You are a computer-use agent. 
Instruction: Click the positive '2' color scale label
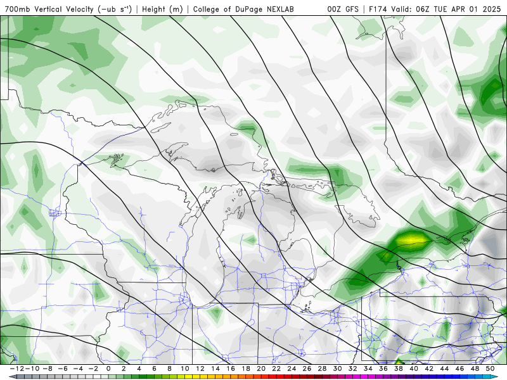click(124, 369)
